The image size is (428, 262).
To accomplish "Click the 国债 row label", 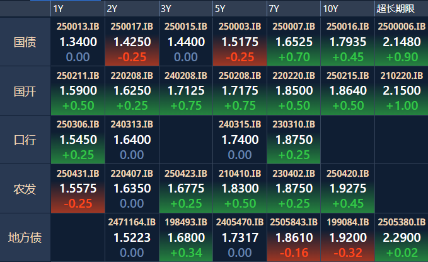I will [25, 42].
